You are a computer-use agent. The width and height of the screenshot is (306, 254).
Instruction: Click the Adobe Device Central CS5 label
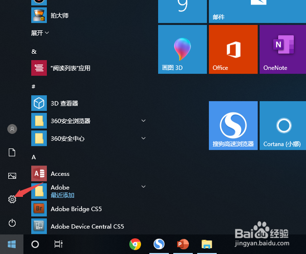[x=87, y=227]
